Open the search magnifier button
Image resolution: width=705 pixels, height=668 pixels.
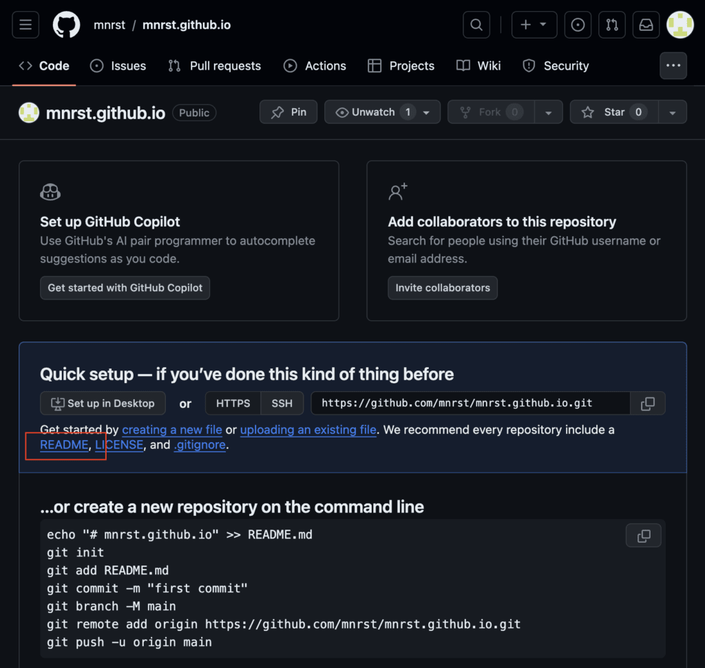[x=476, y=25]
